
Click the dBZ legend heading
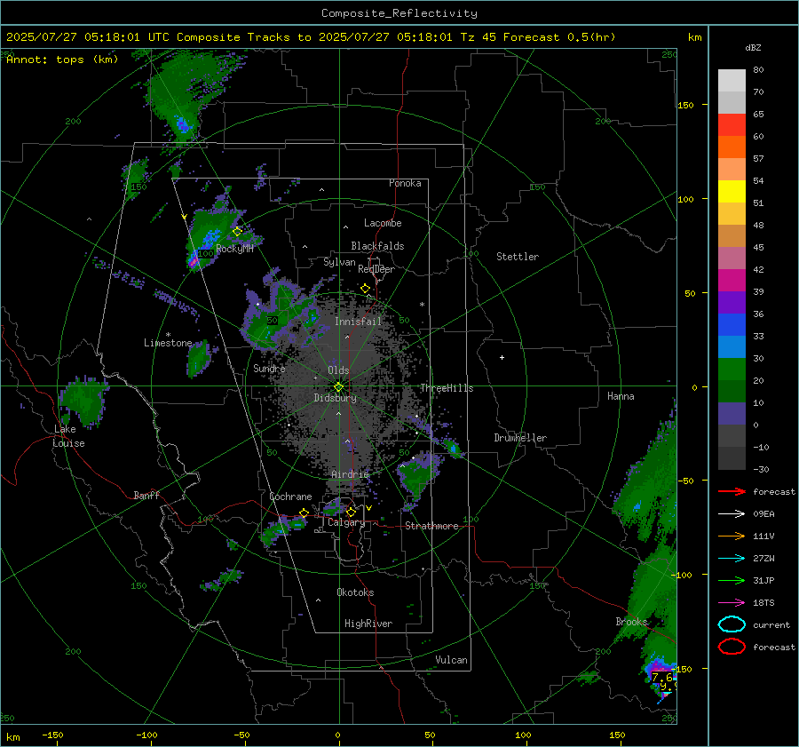[753, 48]
